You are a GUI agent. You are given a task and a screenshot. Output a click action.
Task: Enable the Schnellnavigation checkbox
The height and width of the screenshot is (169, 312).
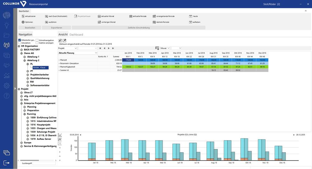[37, 40]
